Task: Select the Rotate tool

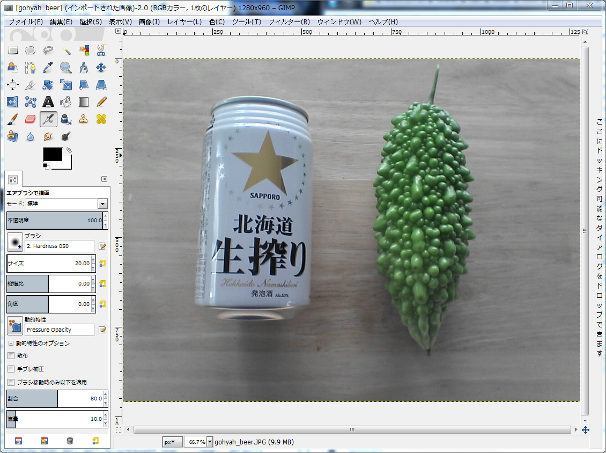Action: [x=48, y=85]
